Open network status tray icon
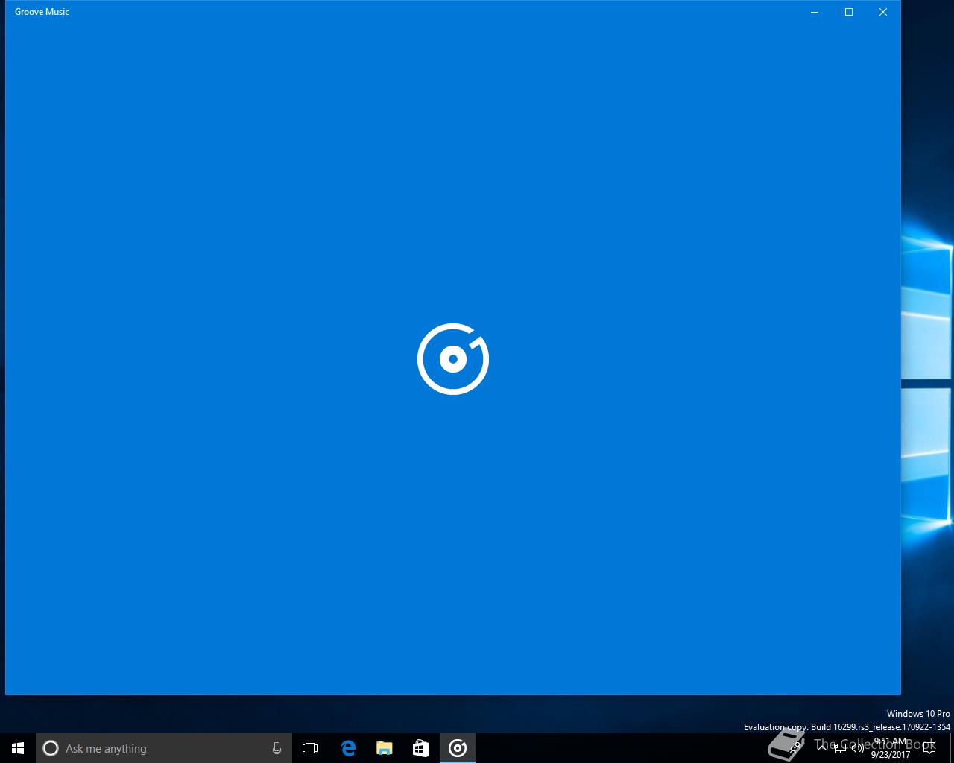This screenshot has height=763, width=954. (839, 748)
